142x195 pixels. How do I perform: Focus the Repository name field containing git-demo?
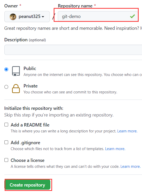[x=98, y=16]
